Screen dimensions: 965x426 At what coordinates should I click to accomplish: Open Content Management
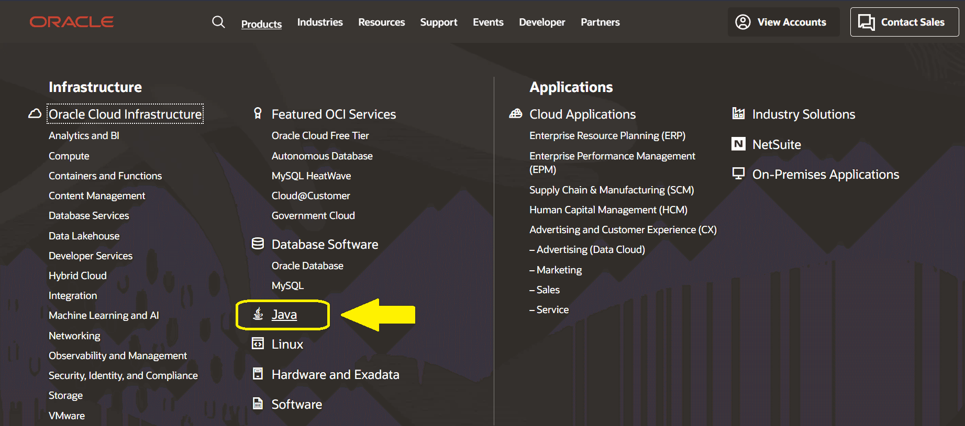97,195
